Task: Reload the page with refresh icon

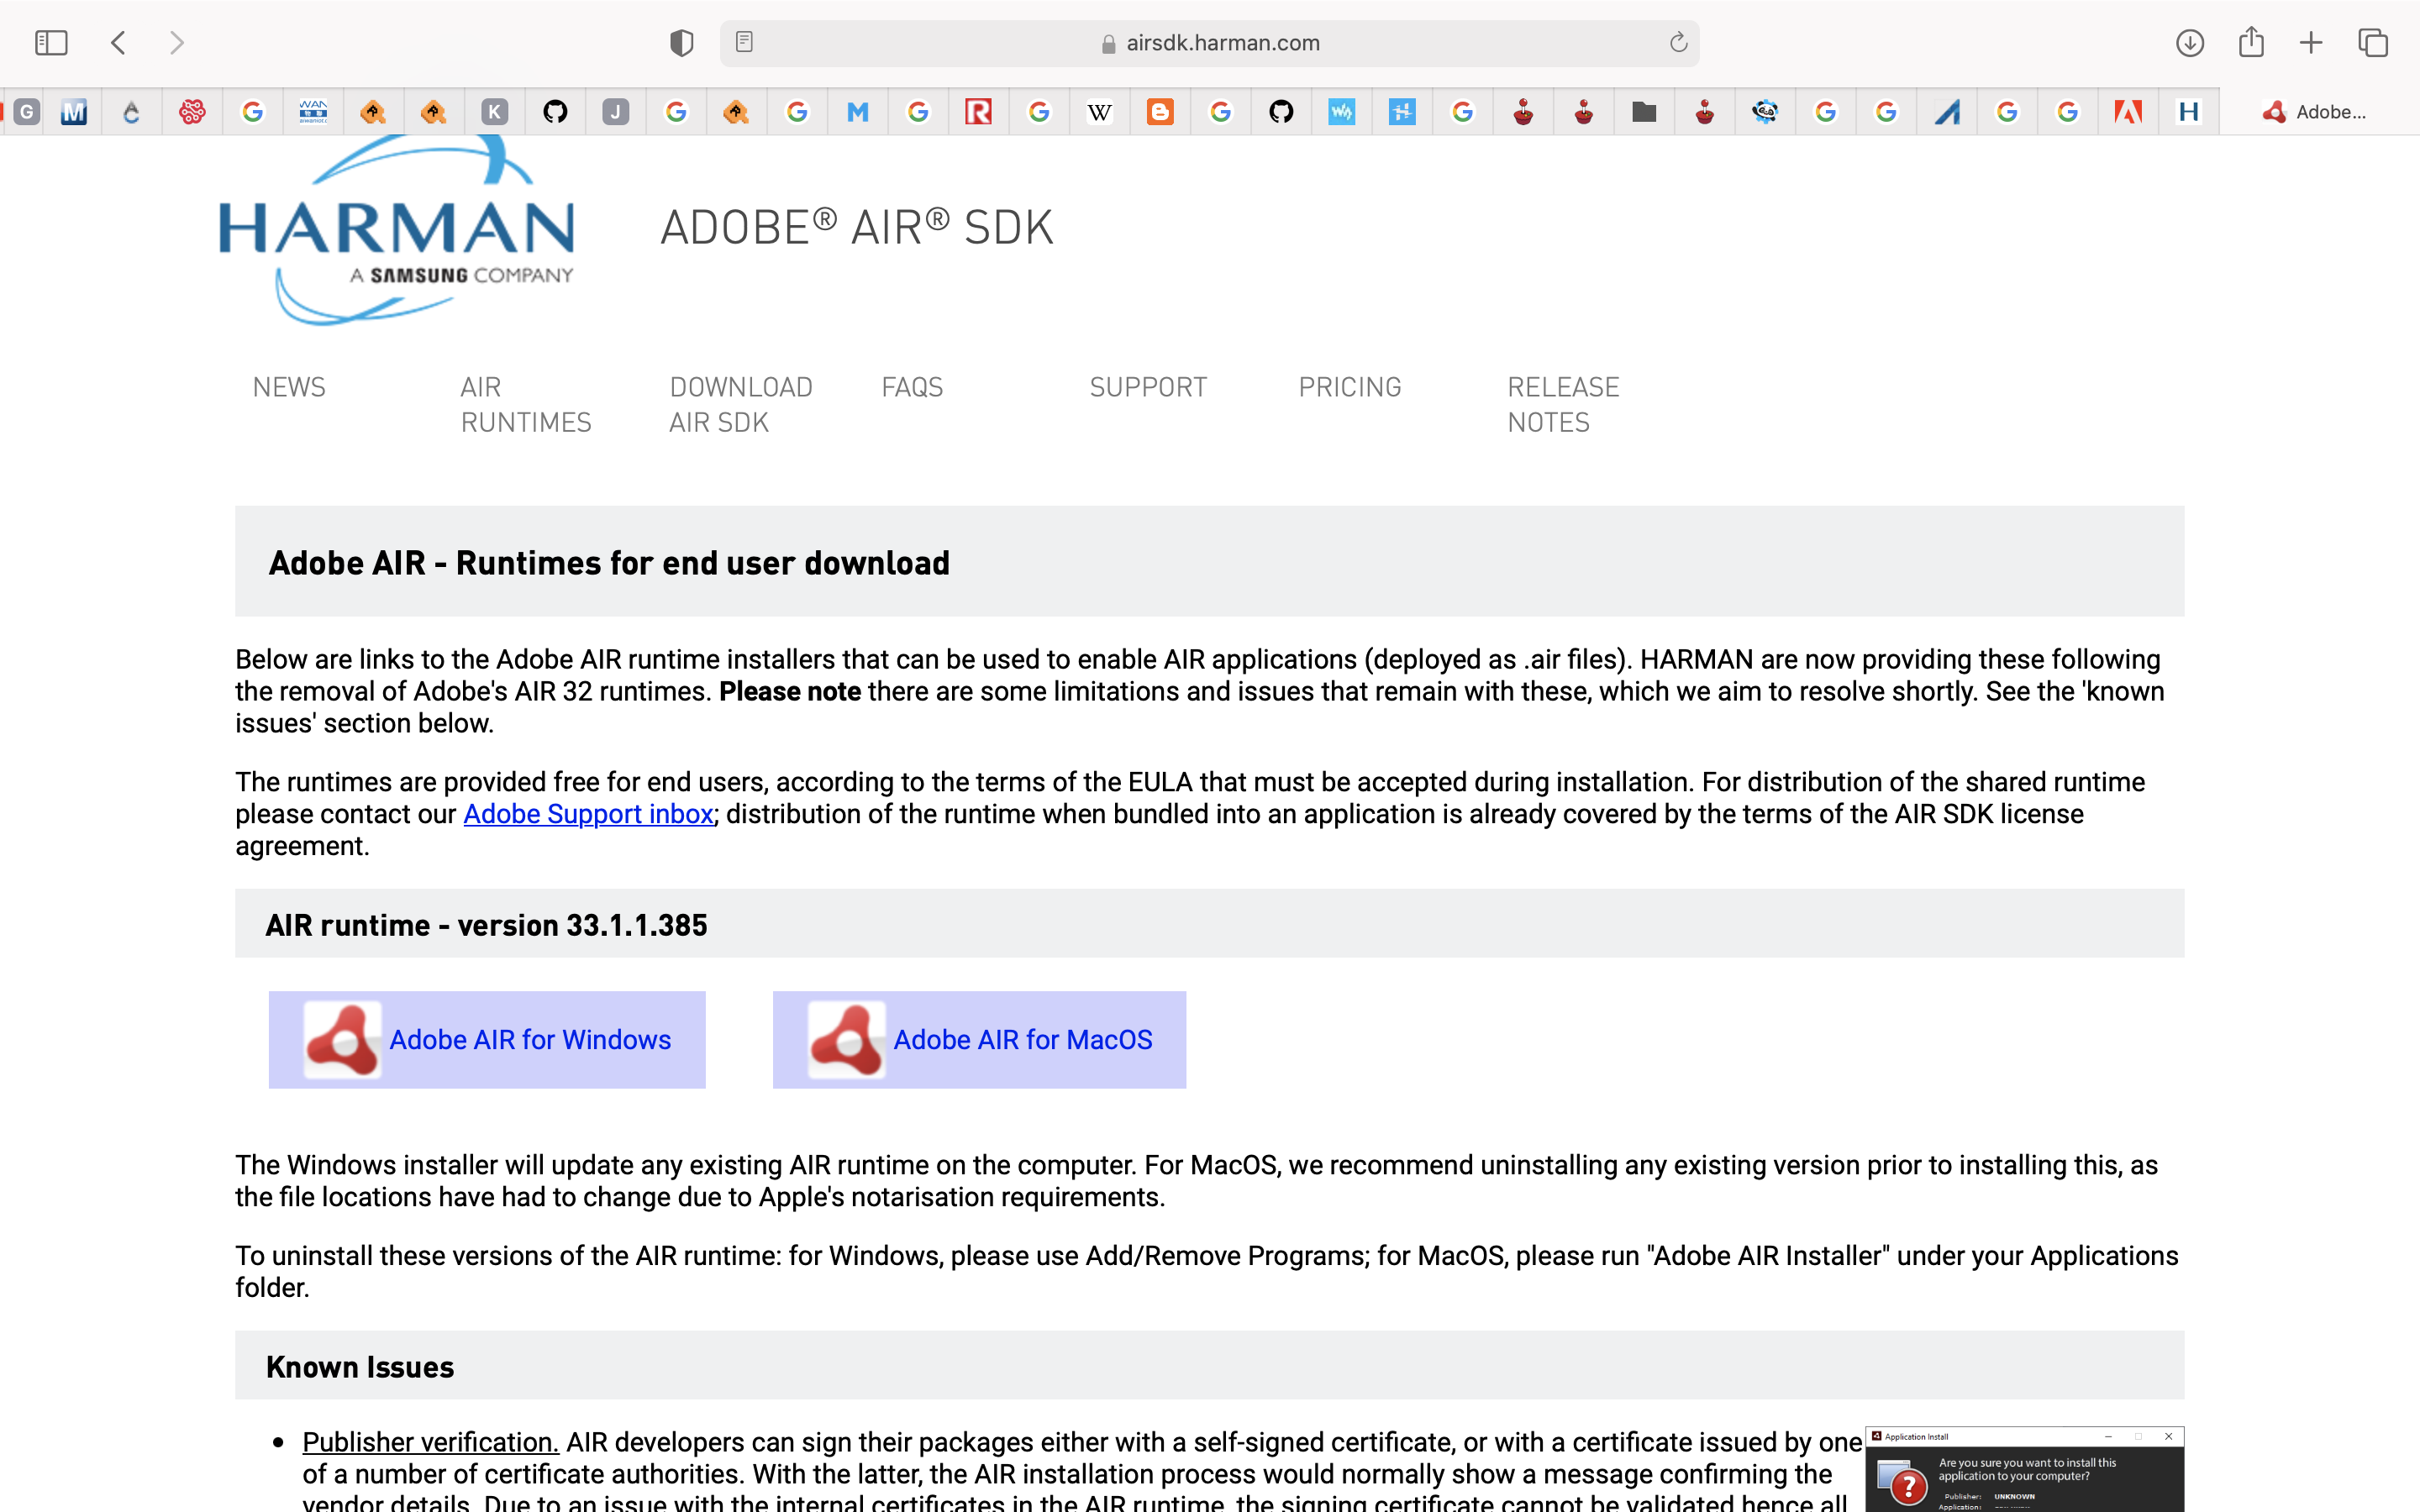Action: point(1678,43)
